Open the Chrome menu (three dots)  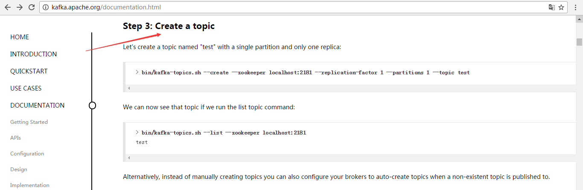coord(575,7)
